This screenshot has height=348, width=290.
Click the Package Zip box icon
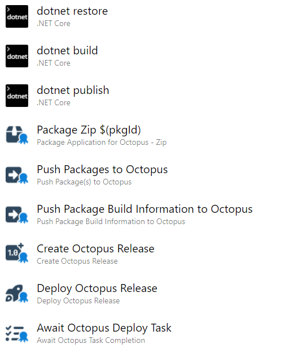[x=17, y=135]
